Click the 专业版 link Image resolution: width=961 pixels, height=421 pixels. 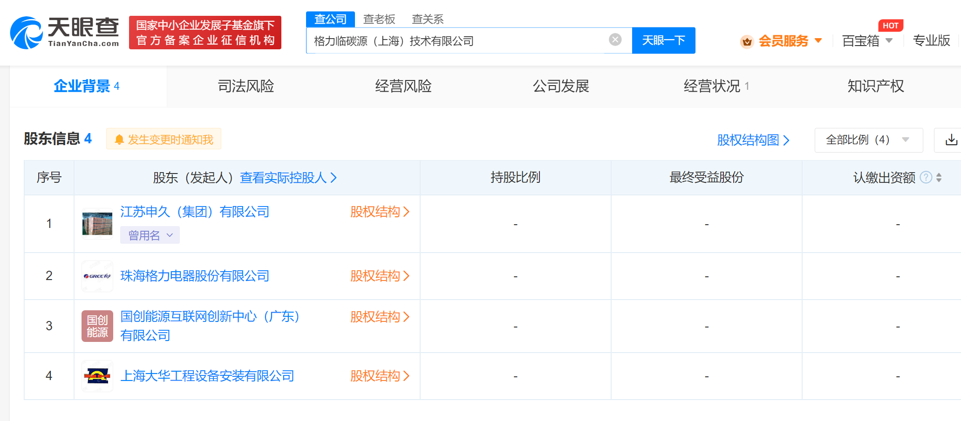[x=931, y=40]
